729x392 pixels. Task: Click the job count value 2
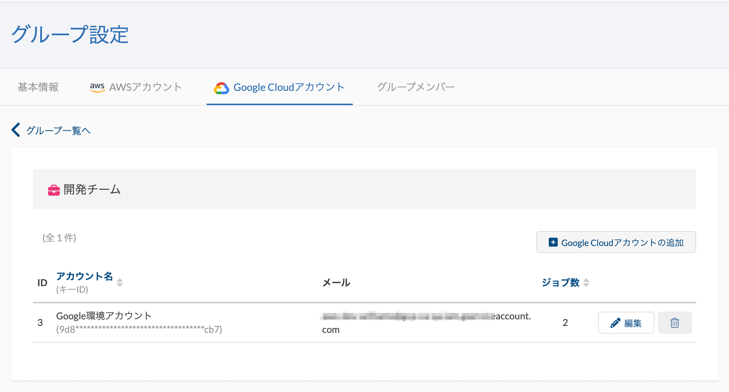565,323
